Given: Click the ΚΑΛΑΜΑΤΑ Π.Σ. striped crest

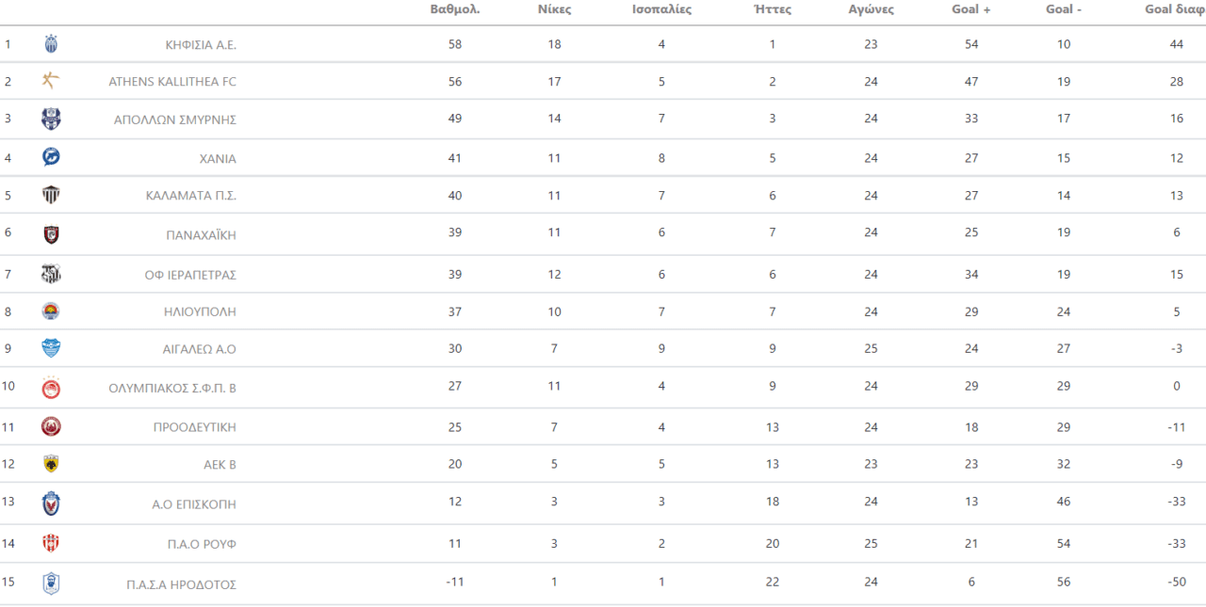Looking at the screenshot, I should click(51, 196).
